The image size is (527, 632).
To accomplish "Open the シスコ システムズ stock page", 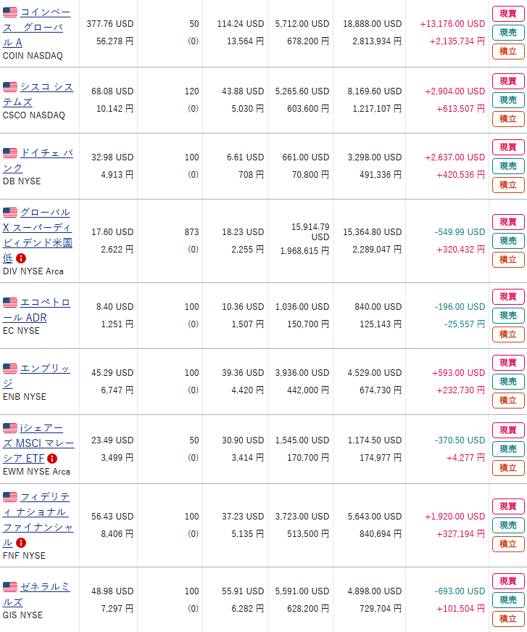I will pos(38,94).
